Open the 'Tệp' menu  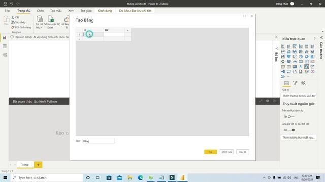click(7, 11)
